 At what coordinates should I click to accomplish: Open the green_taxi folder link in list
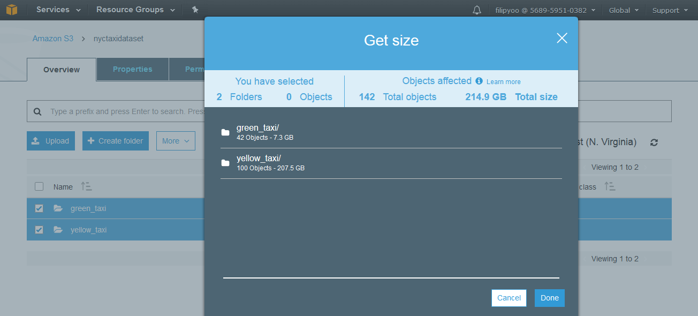coord(88,208)
